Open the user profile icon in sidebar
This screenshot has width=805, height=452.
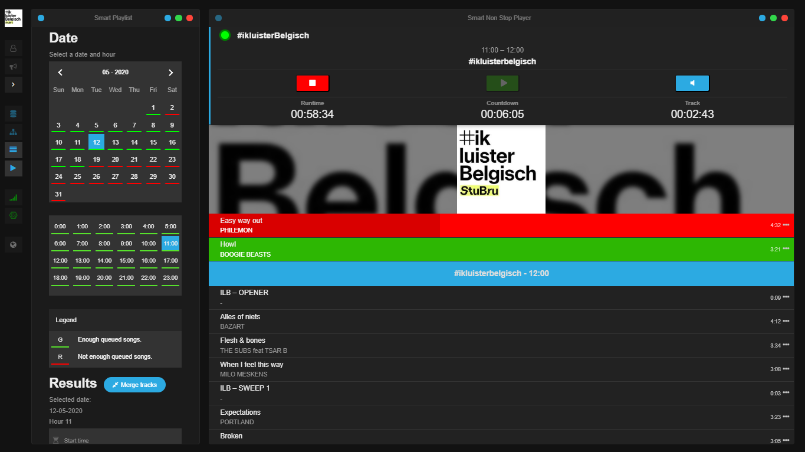tap(13, 48)
